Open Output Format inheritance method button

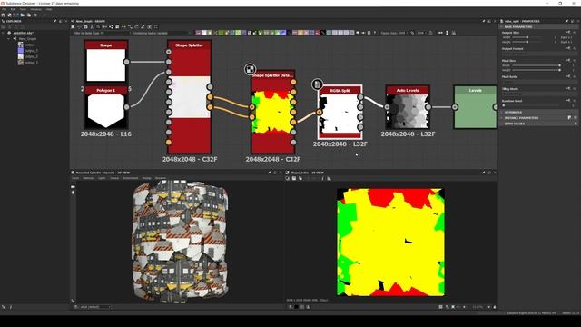tap(568, 48)
